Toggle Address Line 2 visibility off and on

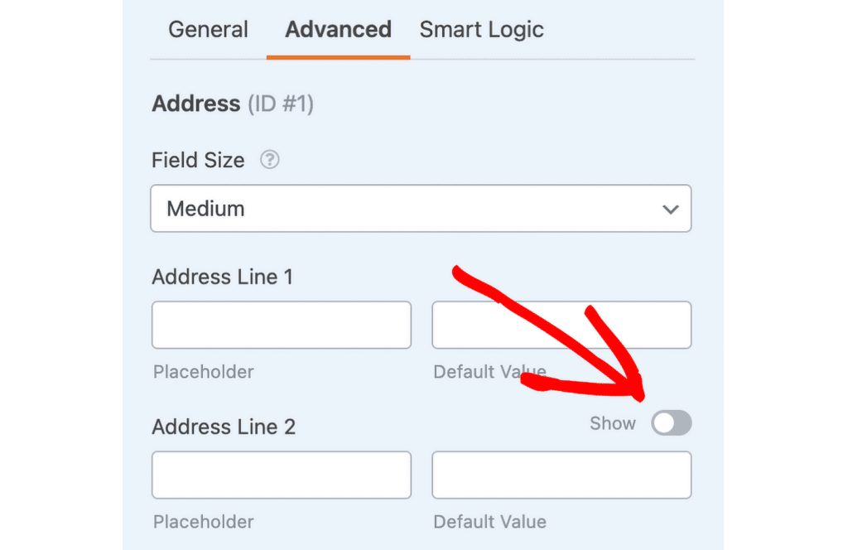pos(671,423)
